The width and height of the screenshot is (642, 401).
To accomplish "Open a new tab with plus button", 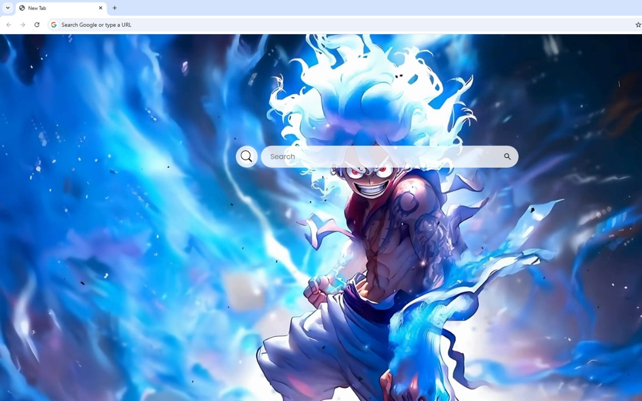I will pyautogui.click(x=115, y=8).
